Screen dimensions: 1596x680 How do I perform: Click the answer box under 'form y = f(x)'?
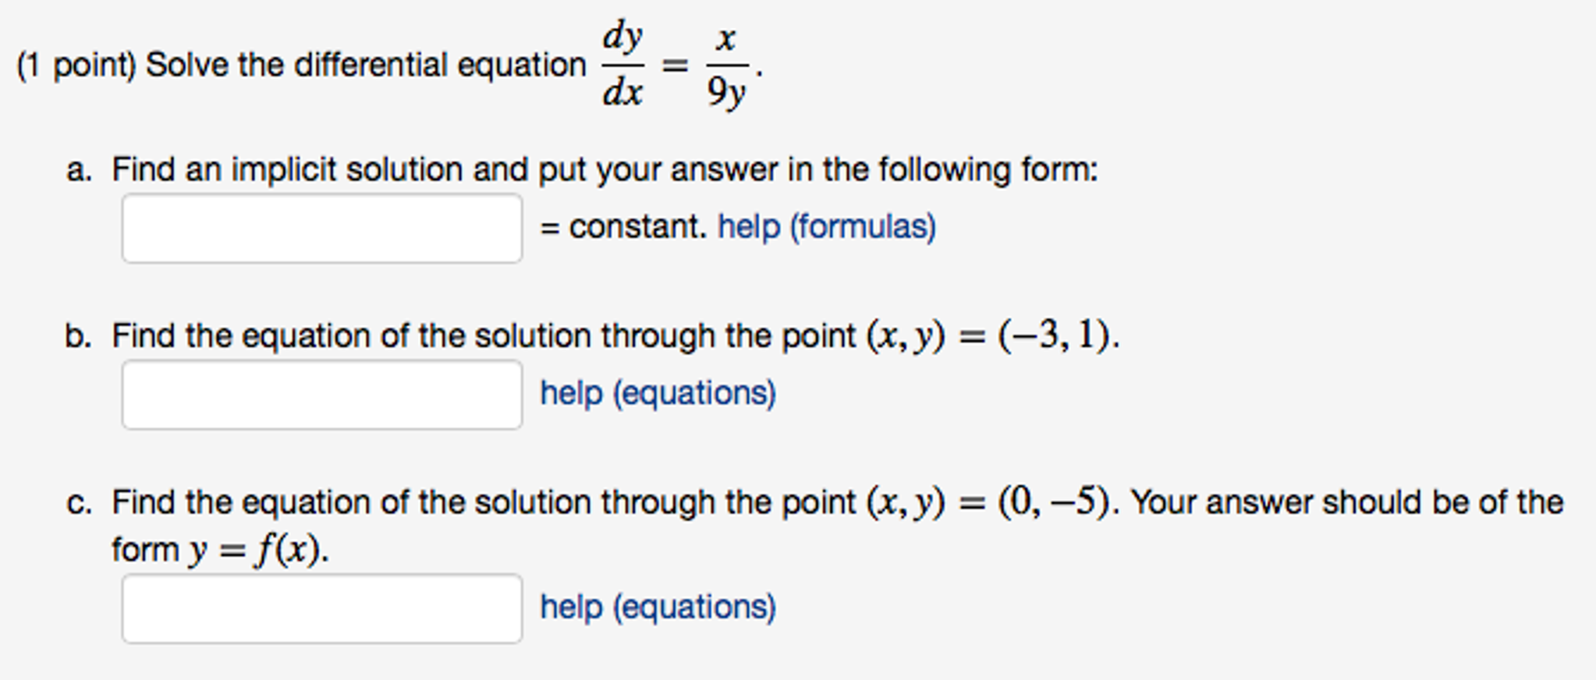pyautogui.click(x=322, y=608)
